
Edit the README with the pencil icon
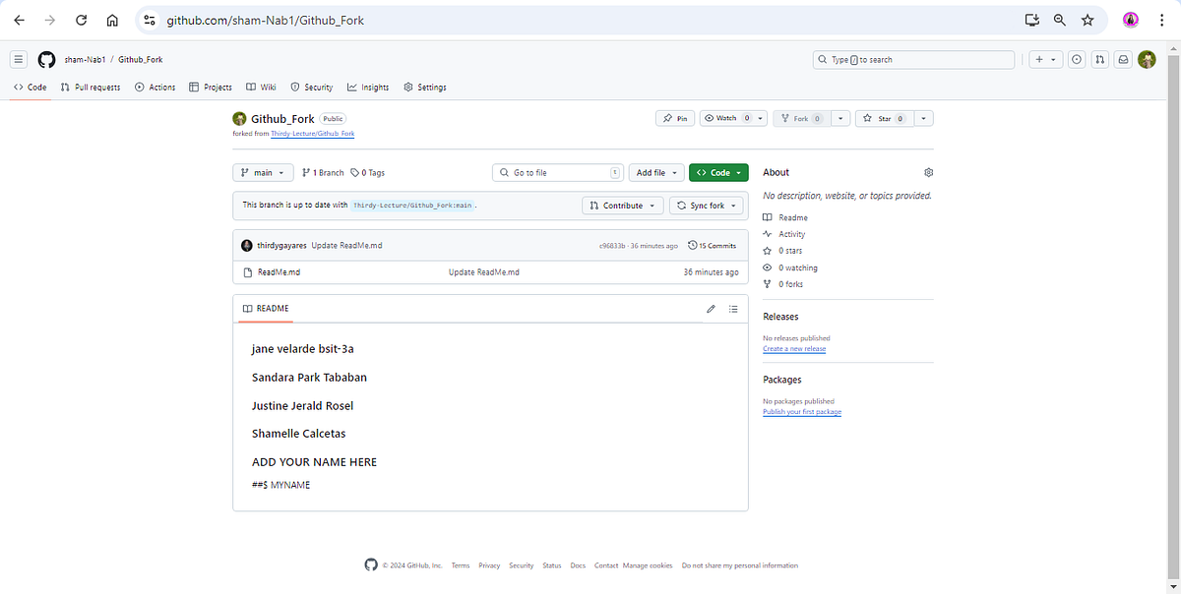coord(711,309)
